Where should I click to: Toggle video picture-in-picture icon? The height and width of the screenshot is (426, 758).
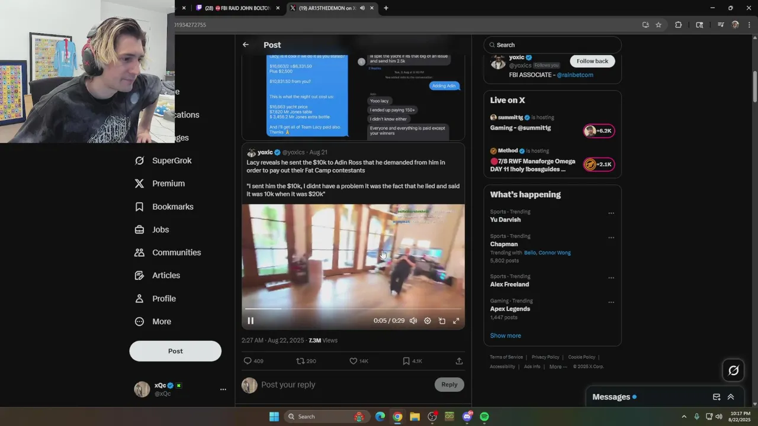(442, 321)
